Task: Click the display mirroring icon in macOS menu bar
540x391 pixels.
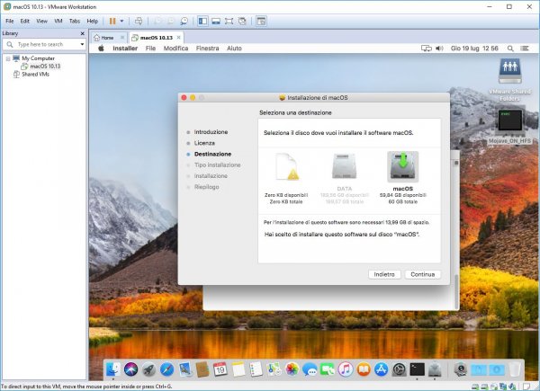Action: point(426,49)
